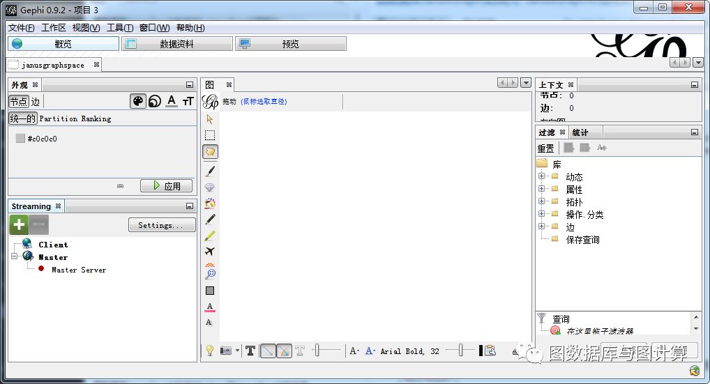Switch to 数据资料 data laboratory view
This screenshot has width=710, height=384.
point(177,44)
